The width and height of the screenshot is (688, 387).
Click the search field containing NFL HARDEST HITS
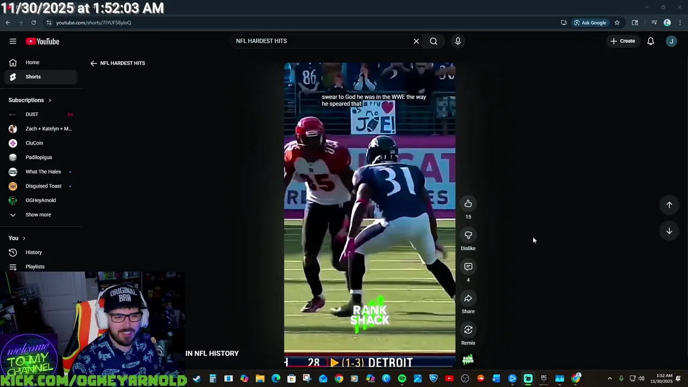point(321,41)
